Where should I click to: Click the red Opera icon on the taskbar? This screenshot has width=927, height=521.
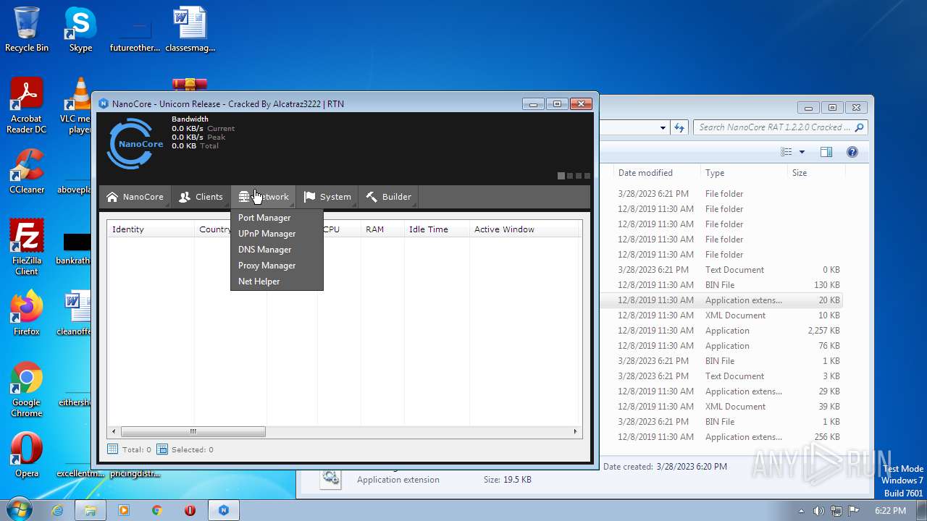click(190, 510)
